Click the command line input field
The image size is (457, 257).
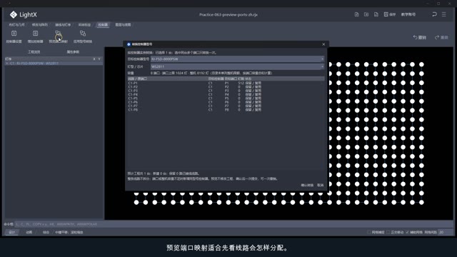coord(233,224)
